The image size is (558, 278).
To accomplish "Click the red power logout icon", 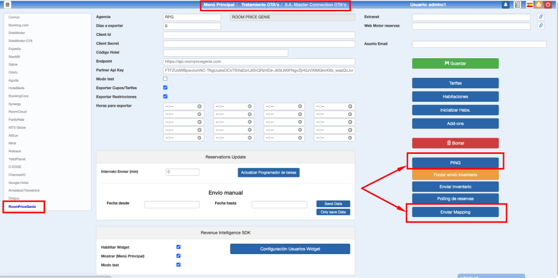I will [549, 5].
